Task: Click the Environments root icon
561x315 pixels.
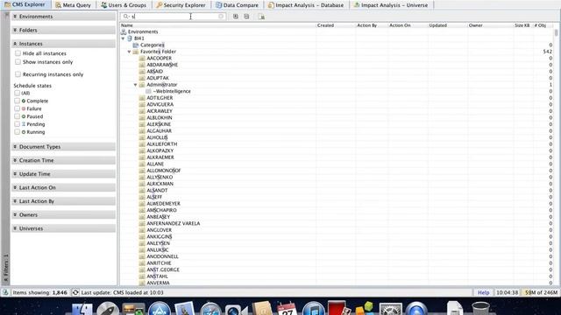Action: pos(124,31)
